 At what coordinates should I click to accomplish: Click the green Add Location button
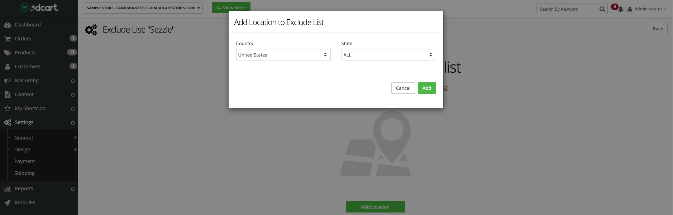[x=375, y=207]
